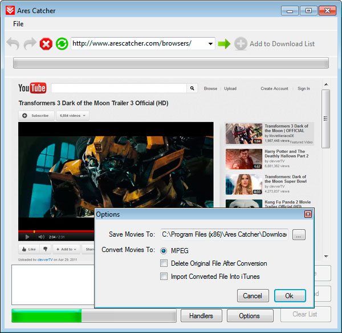
Task: Close the Options dialog with the red X
Action: pyautogui.click(x=308, y=214)
